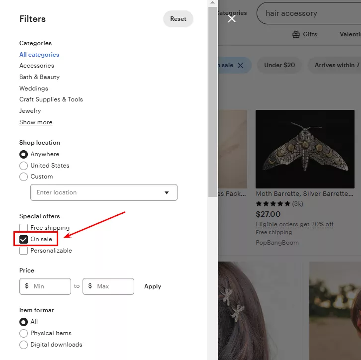Click the filter panel scrollbar up arrow
The width and height of the screenshot is (361, 360).
coord(212,2)
